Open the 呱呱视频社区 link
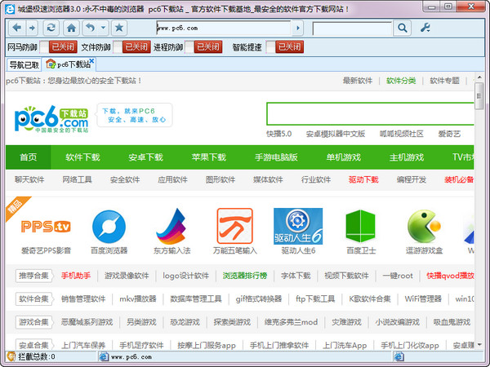This screenshot has height=367, width=490. 401,135
